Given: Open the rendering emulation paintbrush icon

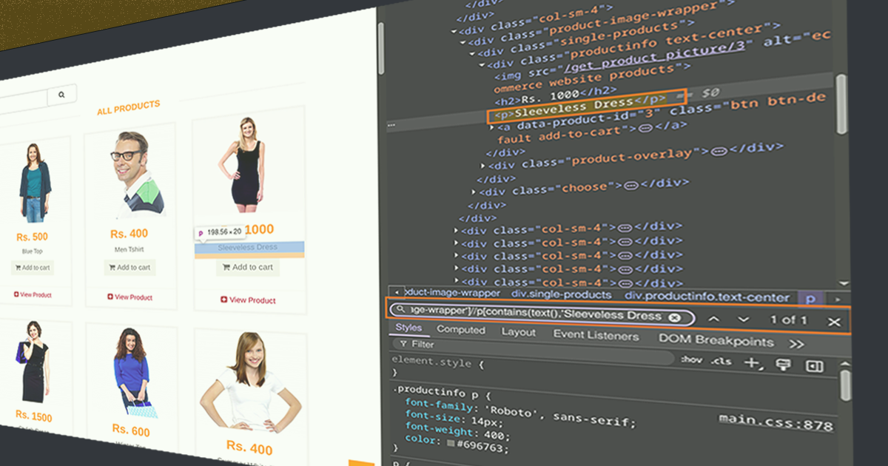Looking at the screenshot, I should tap(782, 364).
